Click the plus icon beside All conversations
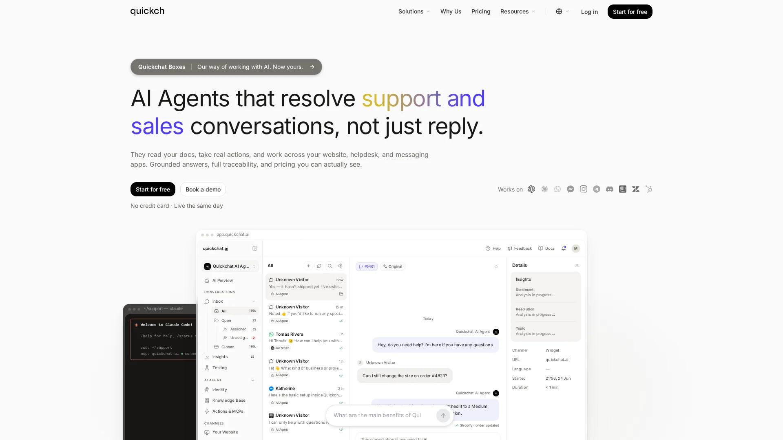The height and width of the screenshot is (440, 783). tap(309, 266)
